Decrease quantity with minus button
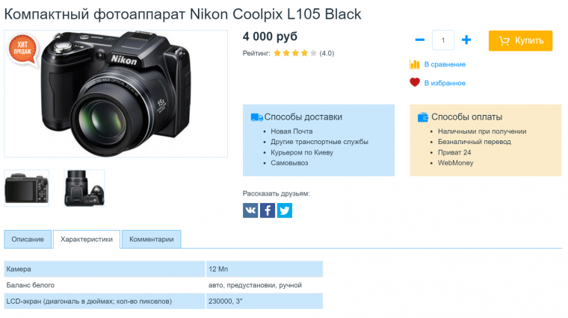 click(419, 40)
